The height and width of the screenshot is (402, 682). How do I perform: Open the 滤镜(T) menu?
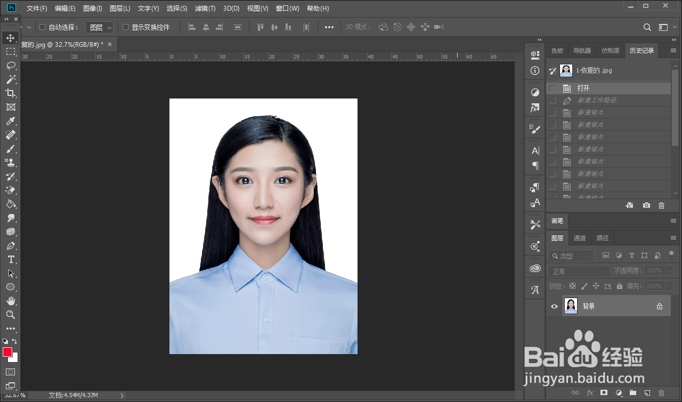(205, 9)
